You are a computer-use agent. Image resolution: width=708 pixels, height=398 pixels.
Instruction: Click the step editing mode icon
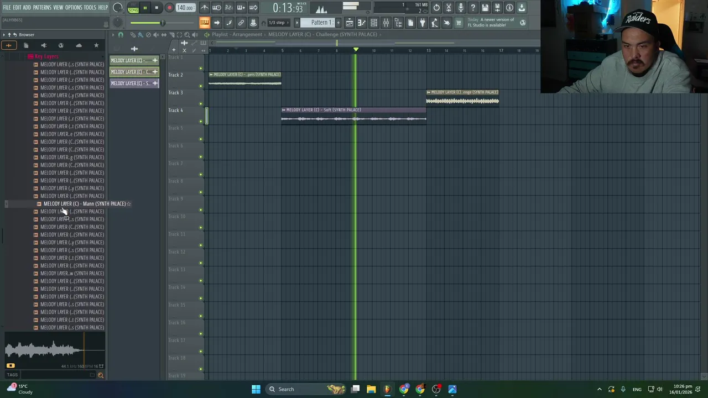coord(229,23)
